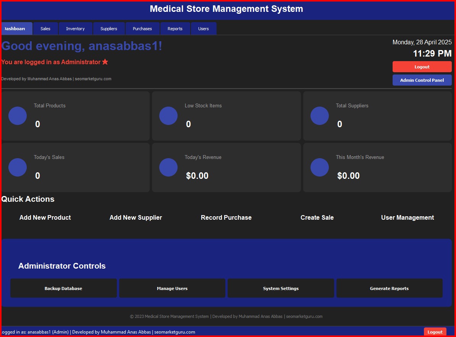The width and height of the screenshot is (456, 337).
Task: Click Add New Product quick action
Action: click(45, 217)
